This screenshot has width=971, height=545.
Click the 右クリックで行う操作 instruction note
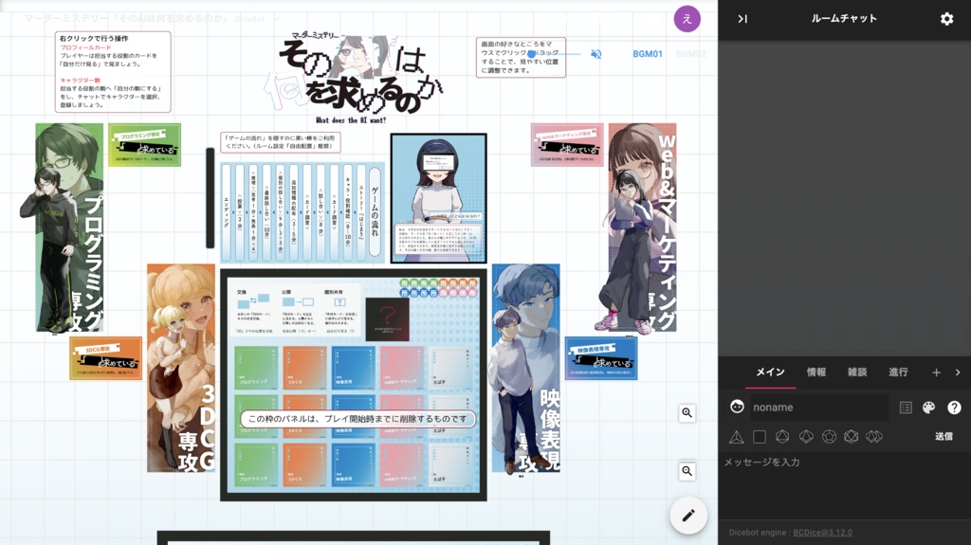[113, 72]
